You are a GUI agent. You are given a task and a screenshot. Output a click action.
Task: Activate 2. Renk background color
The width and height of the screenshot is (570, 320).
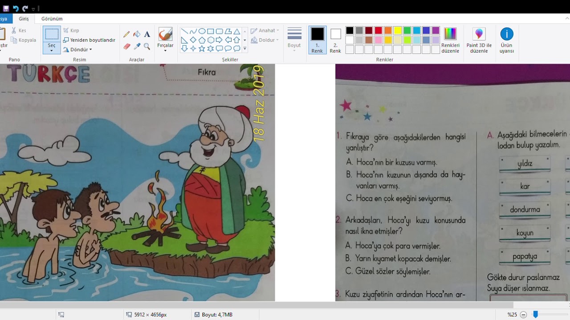(x=335, y=40)
